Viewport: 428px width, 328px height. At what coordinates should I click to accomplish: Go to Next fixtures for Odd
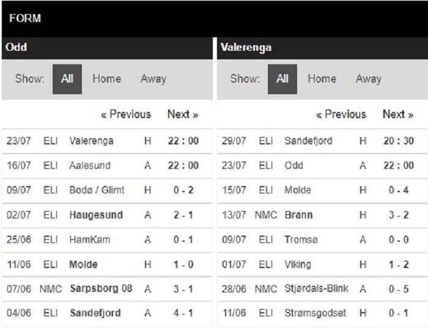(183, 114)
